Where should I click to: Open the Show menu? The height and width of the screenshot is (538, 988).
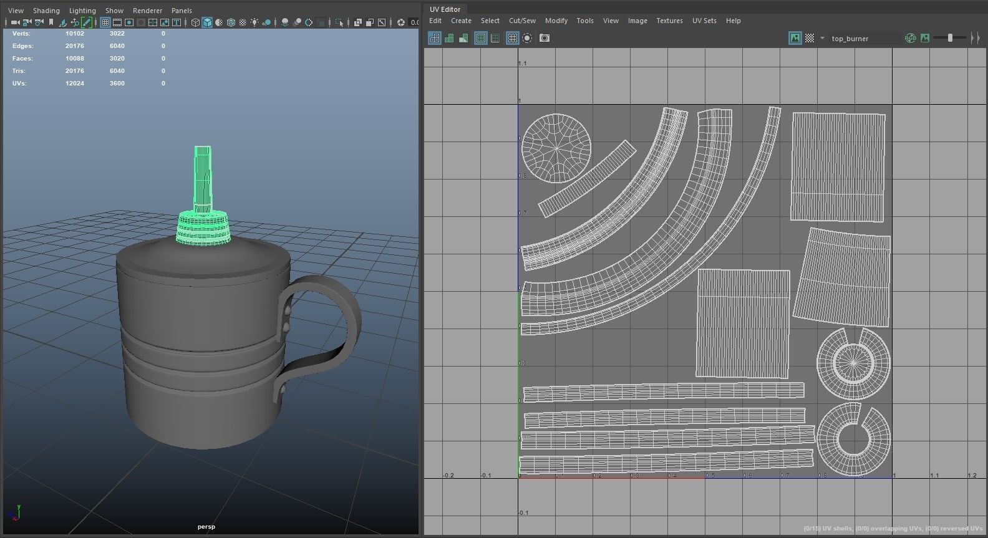point(114,11)
